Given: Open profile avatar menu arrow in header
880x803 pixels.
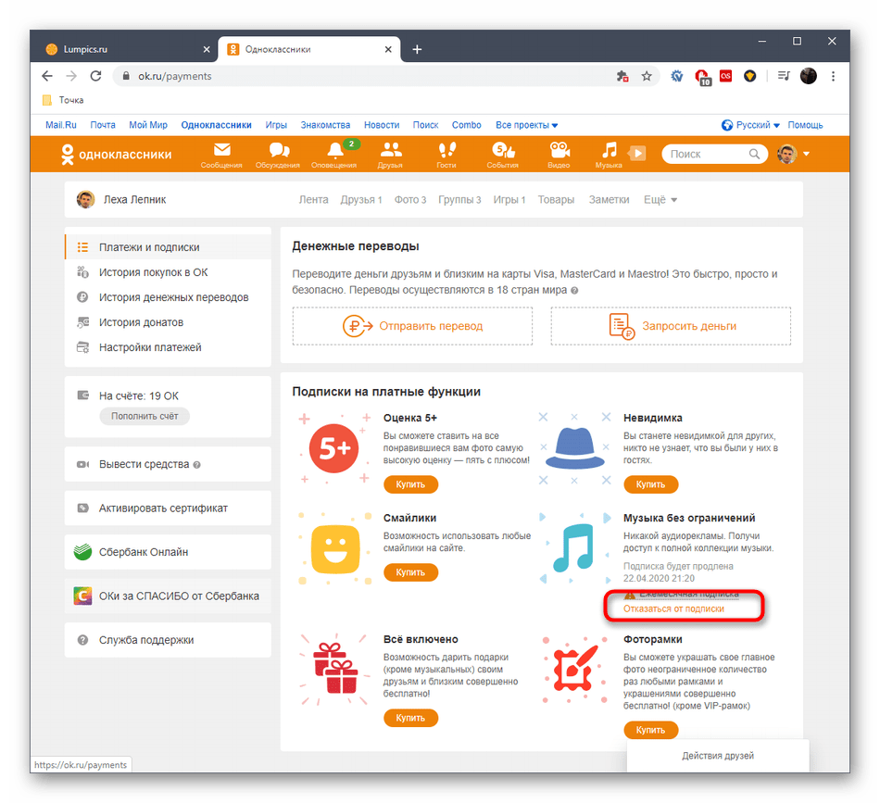Looking at the screenshot, I should tap(807, 154).
